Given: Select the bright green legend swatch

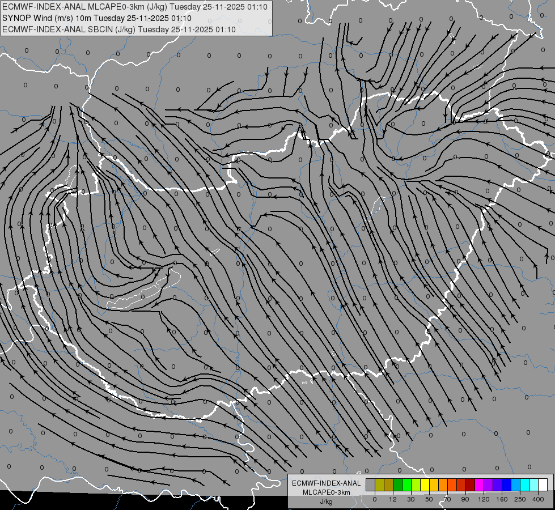Looking at the screenshot, I should [x=407, y=485].
